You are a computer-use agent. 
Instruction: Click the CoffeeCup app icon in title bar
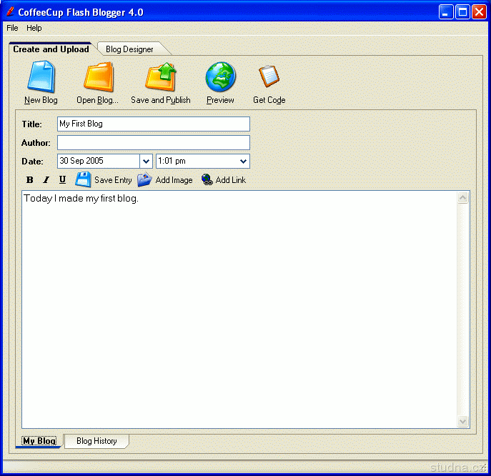(10, 11)
